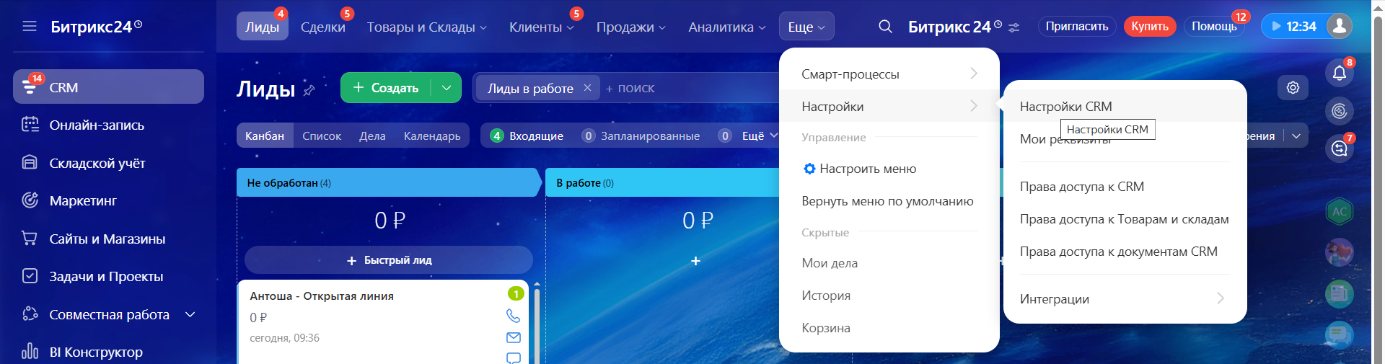Click the phone icon on lead card
Screen dimensions: 1385x364
[513, 316]
